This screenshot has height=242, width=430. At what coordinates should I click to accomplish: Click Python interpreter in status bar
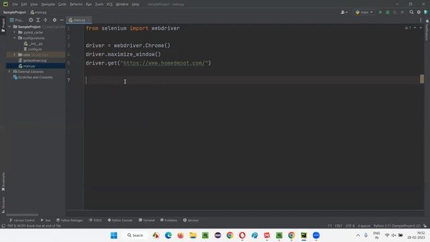tap(397, 226)
